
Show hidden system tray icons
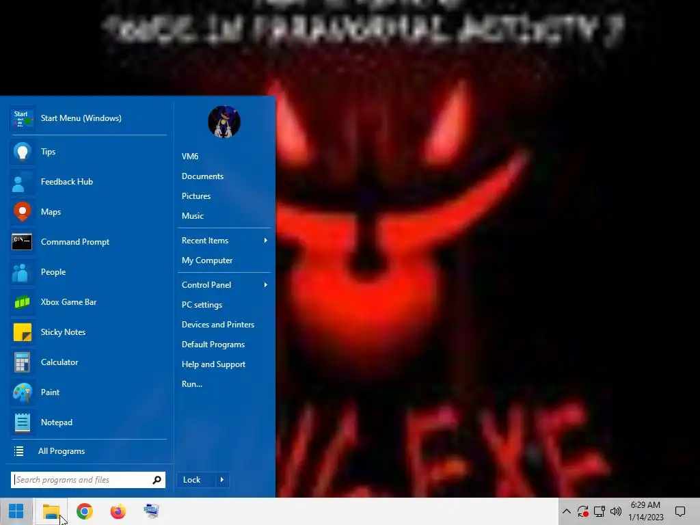click(566, 511)
